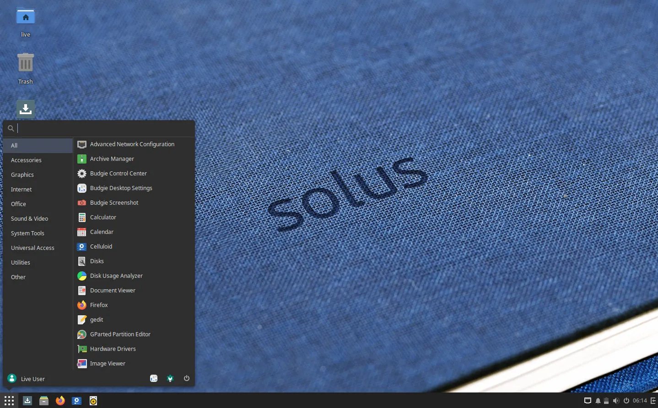Open Calculator from the menu
Screen dimensions: 658x408
pyautogui.click(x=134, y=217)
